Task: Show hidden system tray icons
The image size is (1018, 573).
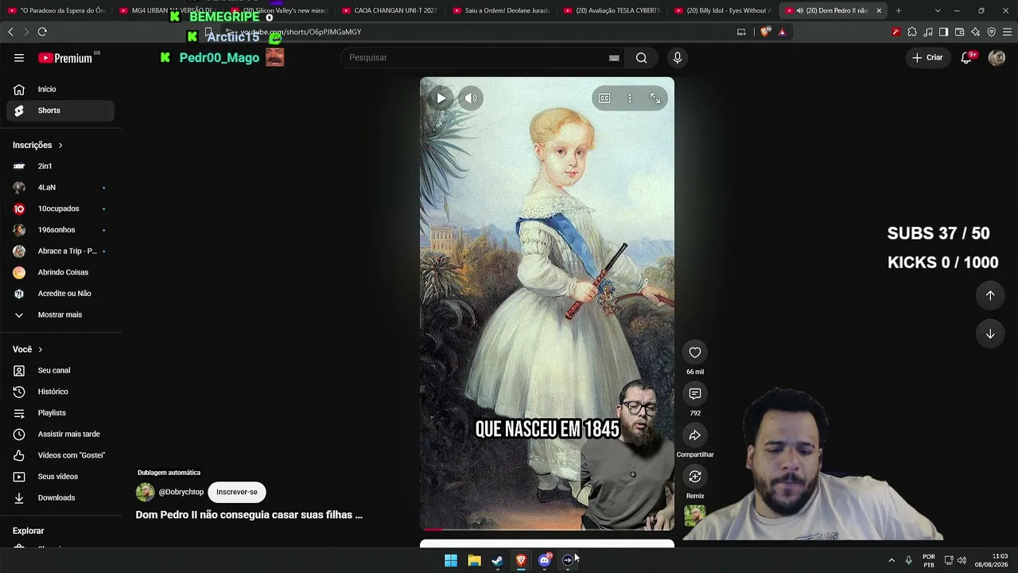Action: tap(892, 560)
